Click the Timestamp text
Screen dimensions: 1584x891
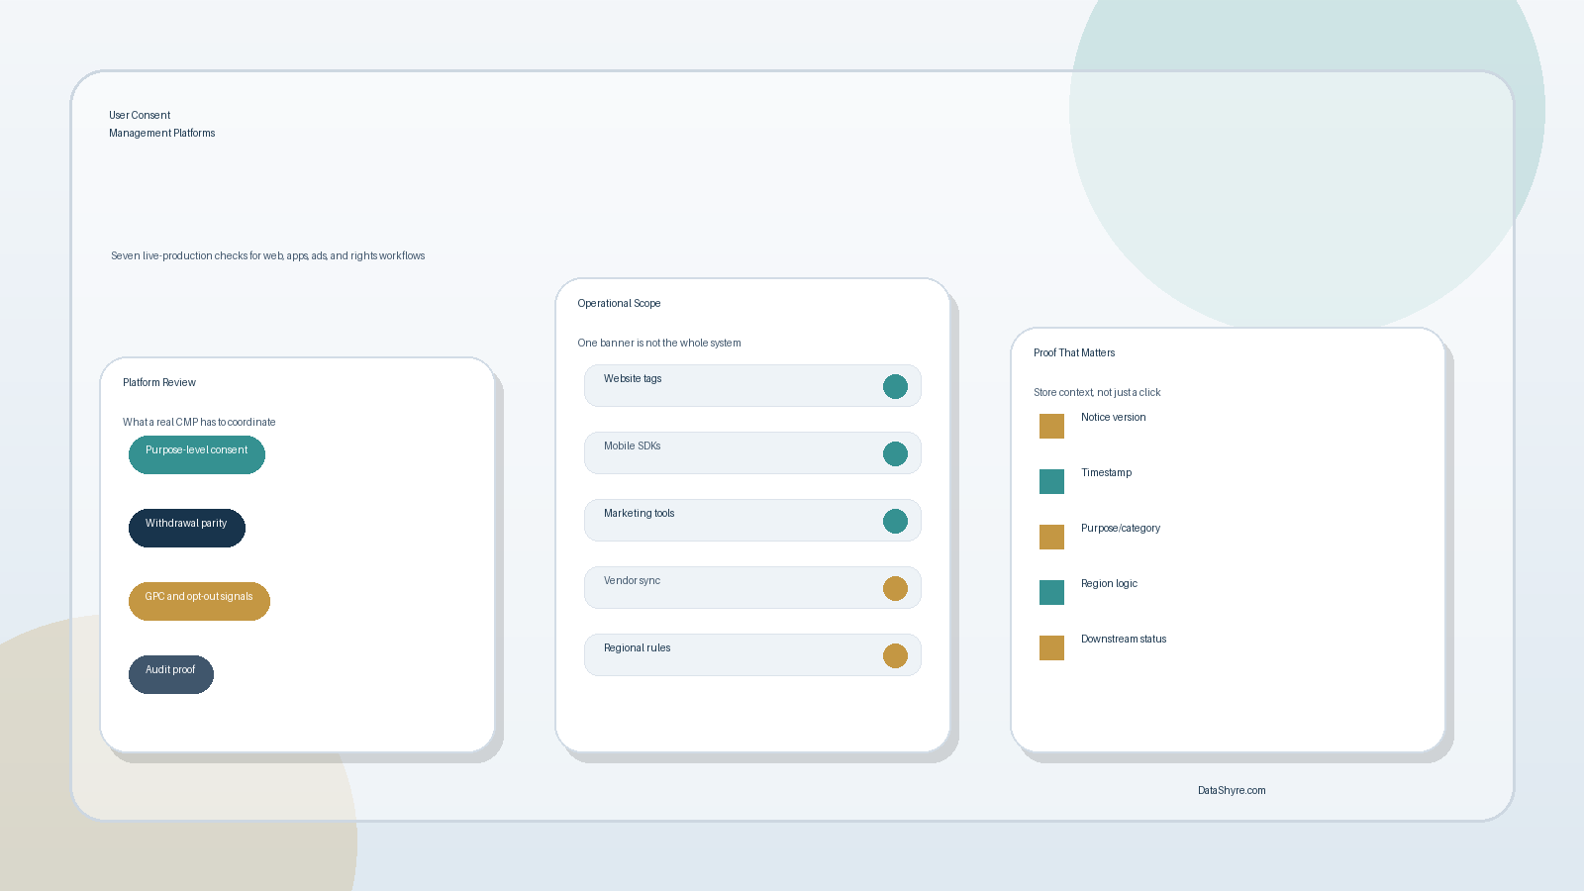coord(1106,472)
